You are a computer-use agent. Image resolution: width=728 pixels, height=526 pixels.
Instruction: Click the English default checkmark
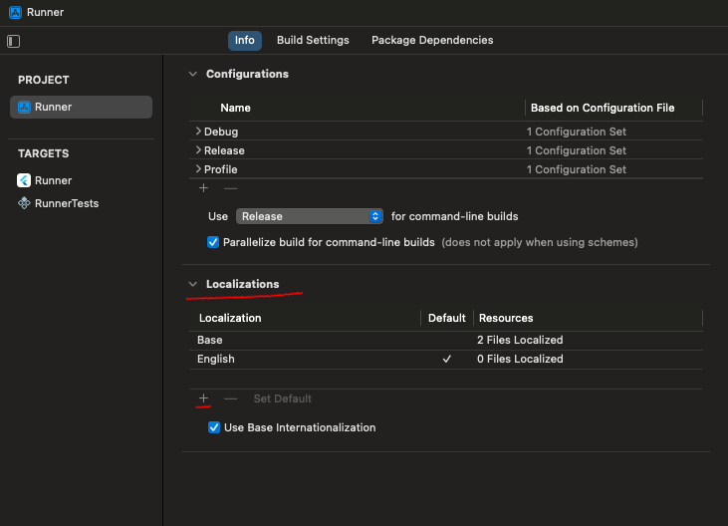[446, 359]
